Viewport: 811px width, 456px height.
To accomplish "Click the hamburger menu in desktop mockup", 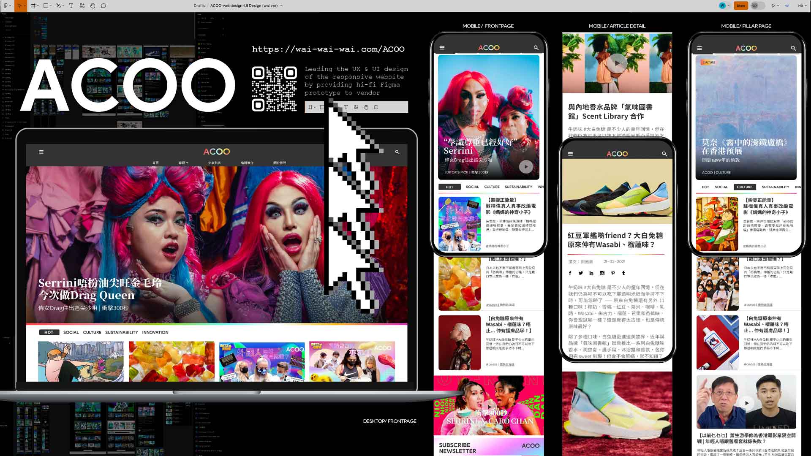I will coord(41,152).
